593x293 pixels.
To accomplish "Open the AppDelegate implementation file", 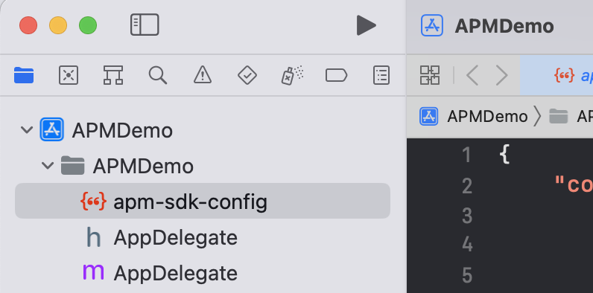I will pos(176,274).
